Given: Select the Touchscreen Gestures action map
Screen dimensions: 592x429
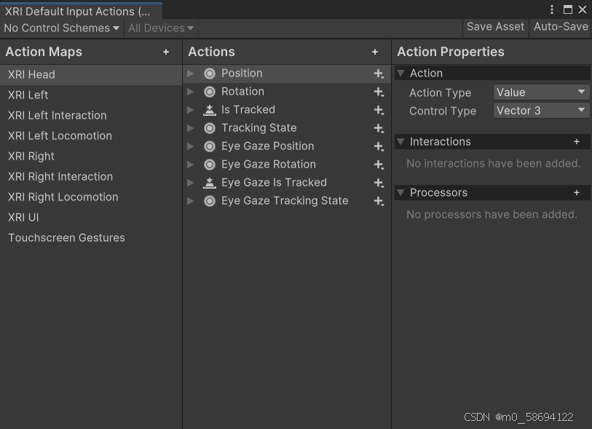Looking at the screenshot, I should [x=66, y=237].
